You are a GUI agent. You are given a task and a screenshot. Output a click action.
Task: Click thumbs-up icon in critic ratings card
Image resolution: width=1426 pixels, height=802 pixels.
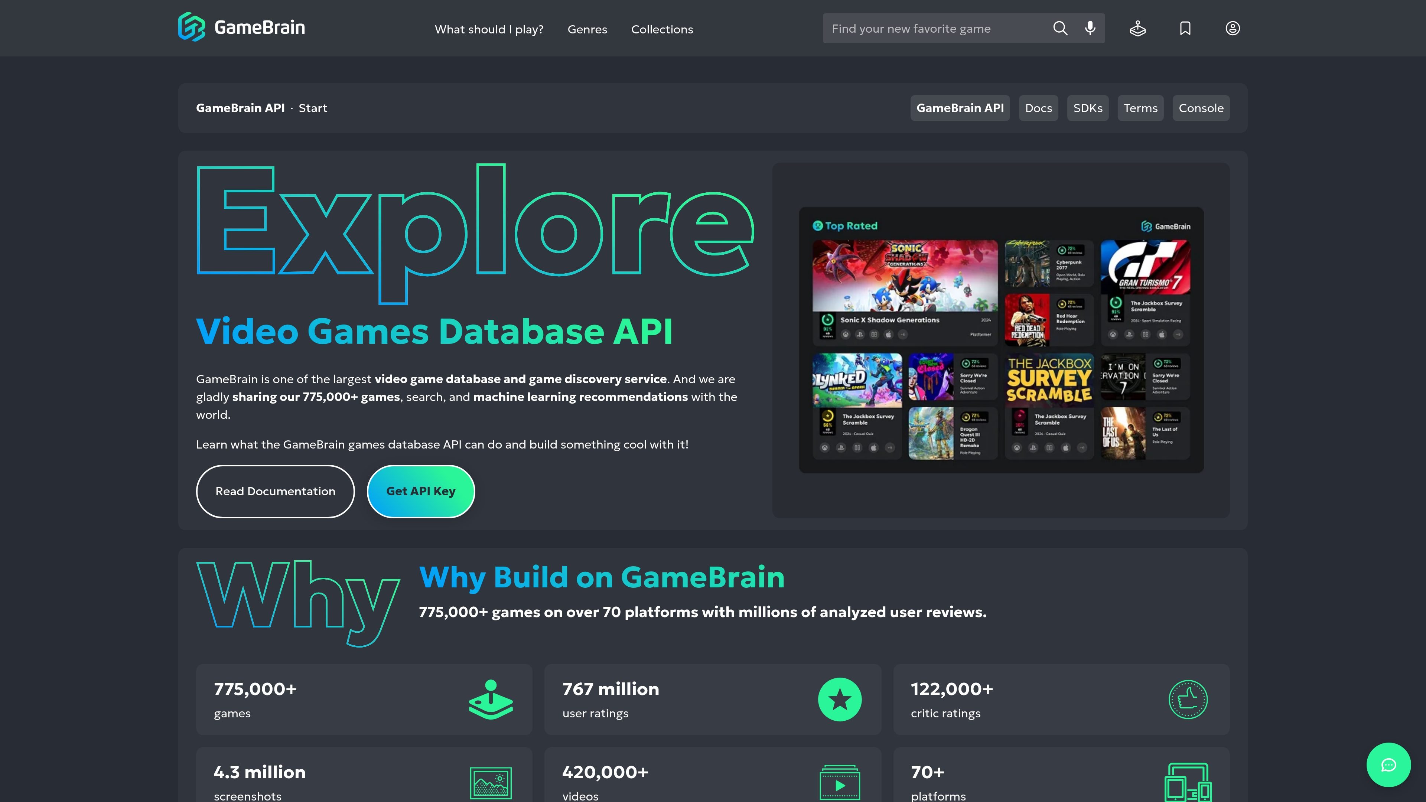click(x=1188, y=700)
